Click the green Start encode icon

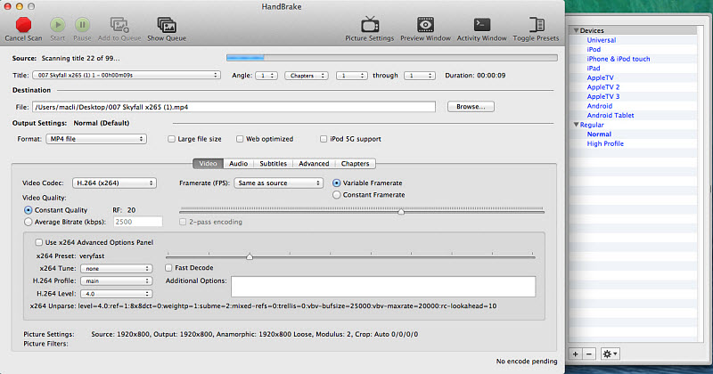(x=57, y=25)
